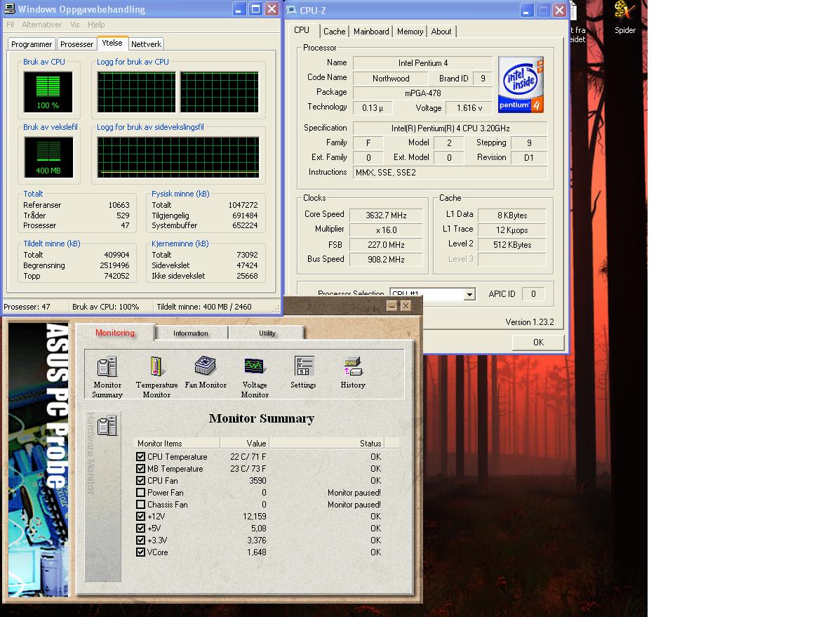Screen dimensions: 823x617
Task: Select the Ytelse tab
Action: (x=112, y=43)
